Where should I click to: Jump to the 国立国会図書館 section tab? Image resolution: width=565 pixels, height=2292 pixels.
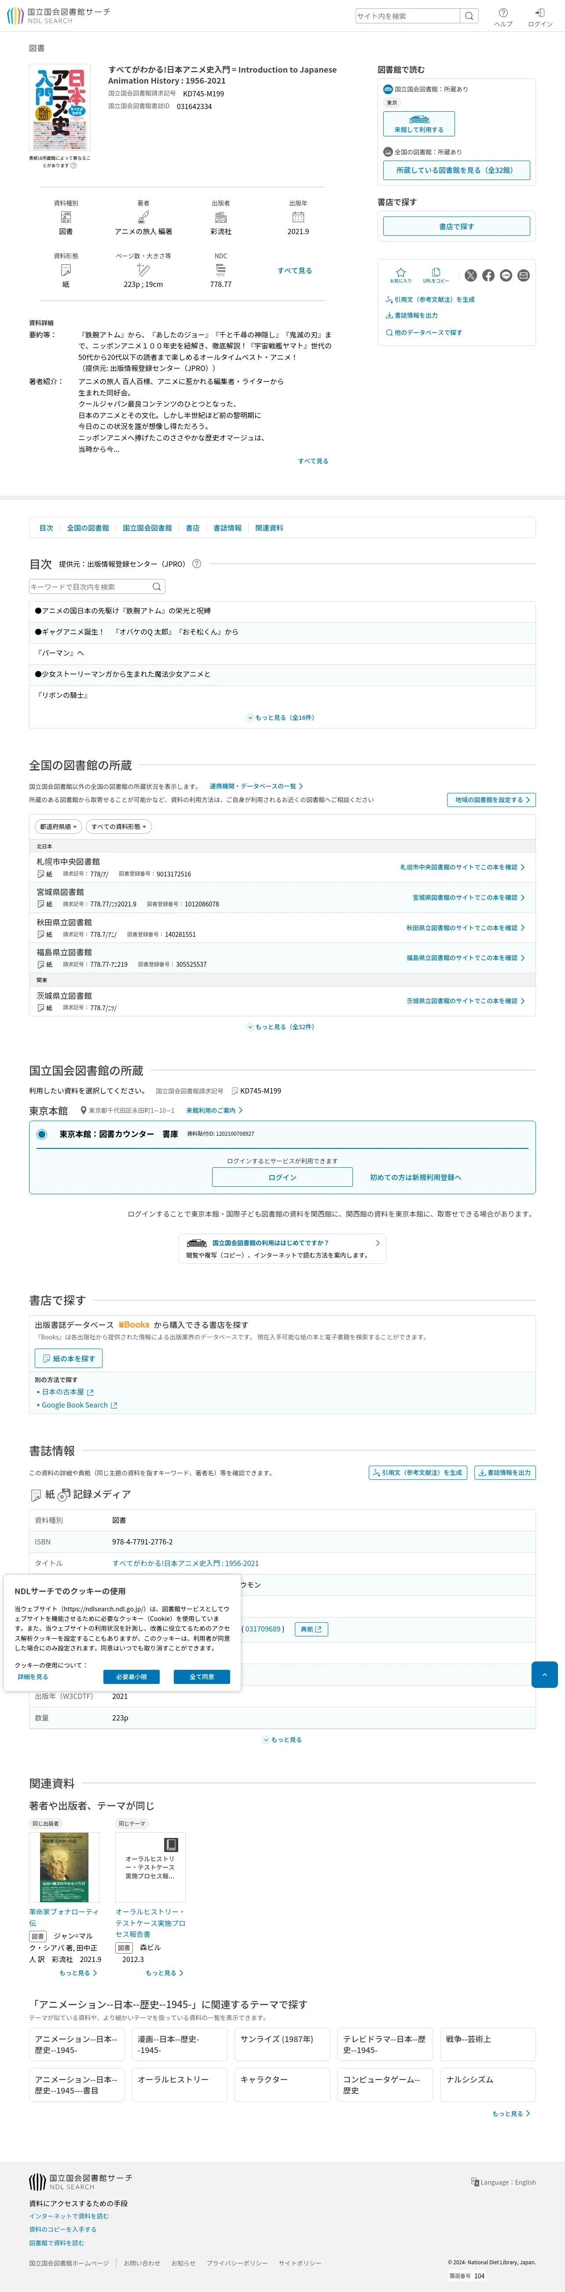coord(147,528)
